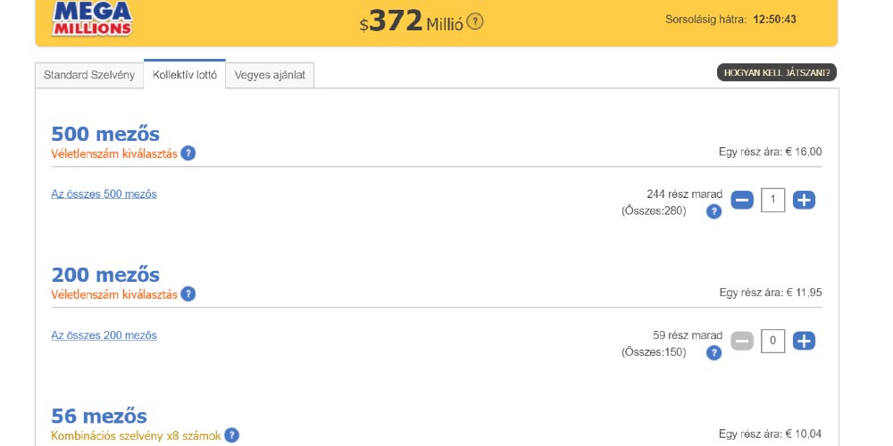Click help icon beside Kombinációs szelvény x8 számok
The height and width of the screenshot is (446, 893).
pos(231,435)
